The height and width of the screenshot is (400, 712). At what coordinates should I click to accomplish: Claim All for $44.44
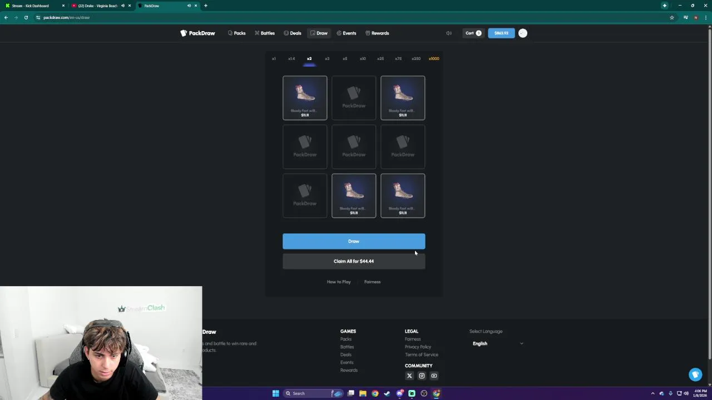354,261
